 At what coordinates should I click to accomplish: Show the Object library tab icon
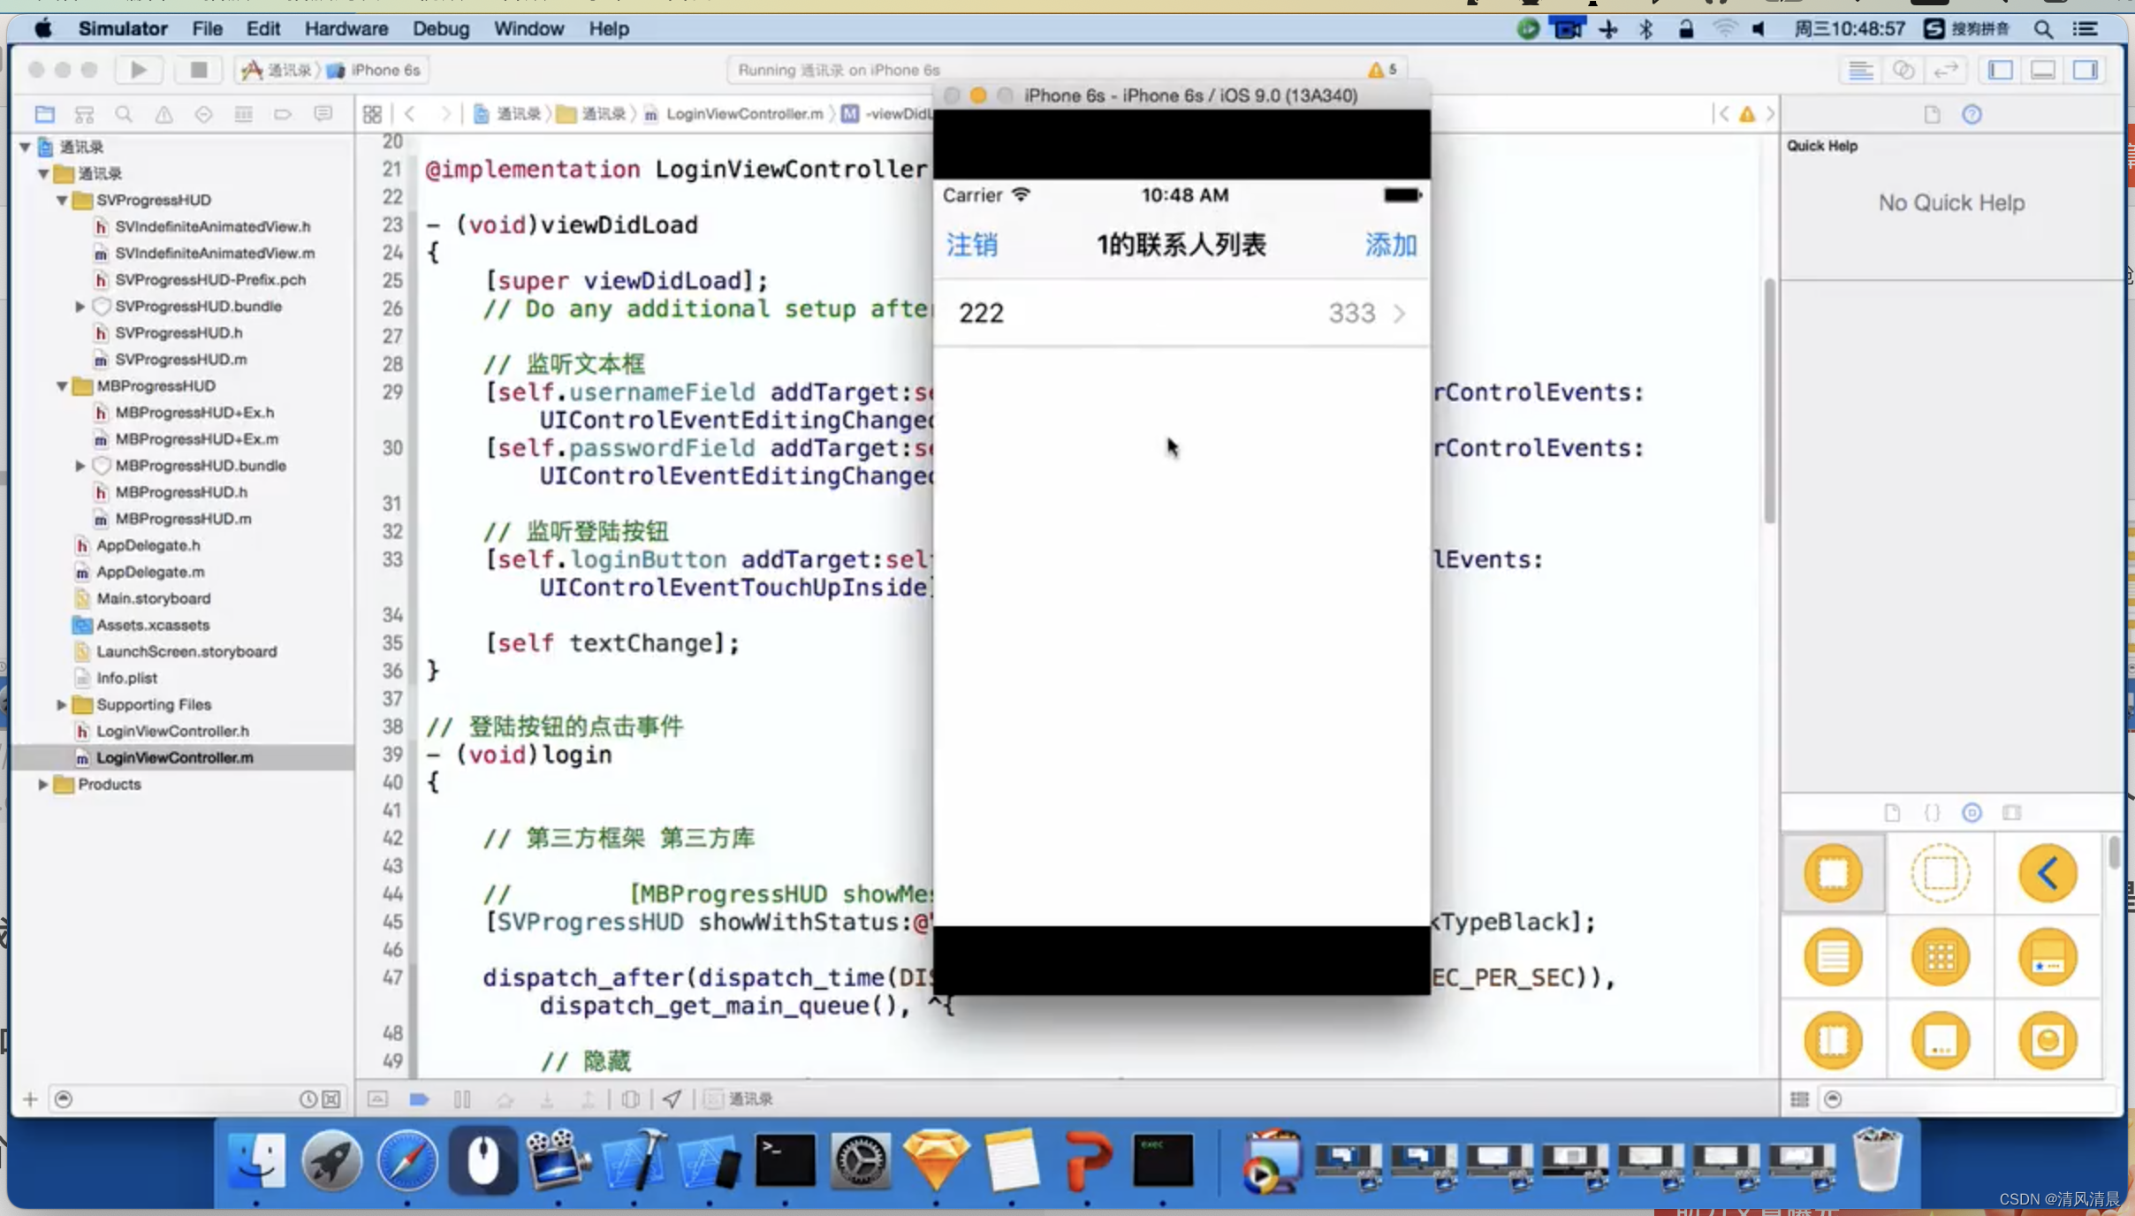[x=1972, y=813]
